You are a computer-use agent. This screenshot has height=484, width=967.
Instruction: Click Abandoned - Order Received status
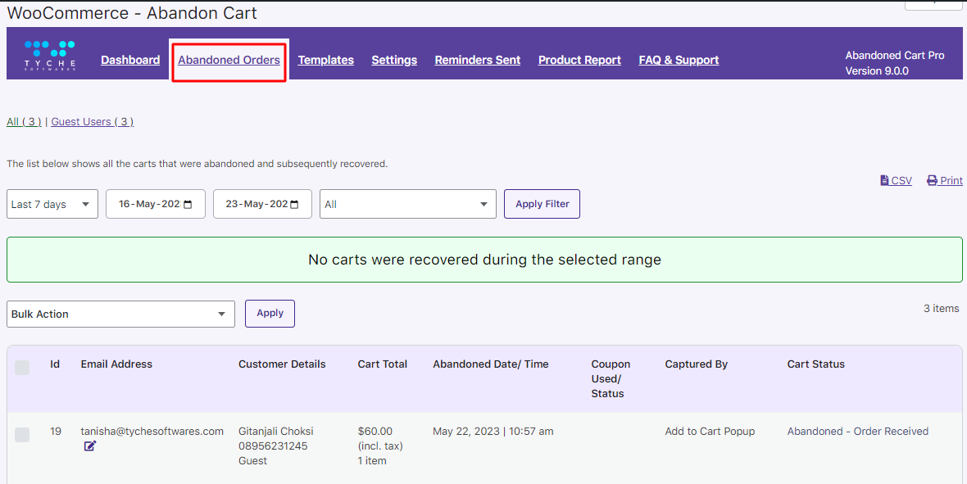tap(858, 431)
